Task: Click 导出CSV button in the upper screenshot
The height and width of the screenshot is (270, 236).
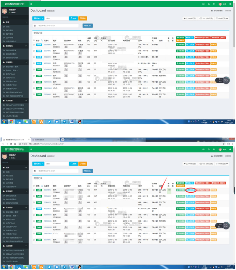Action: (88, 26)
